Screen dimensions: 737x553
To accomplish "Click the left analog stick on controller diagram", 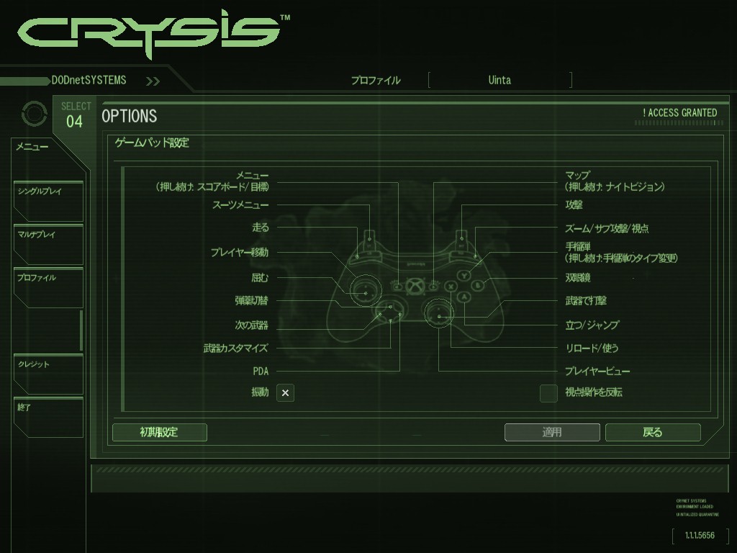I will pos(366,289).
